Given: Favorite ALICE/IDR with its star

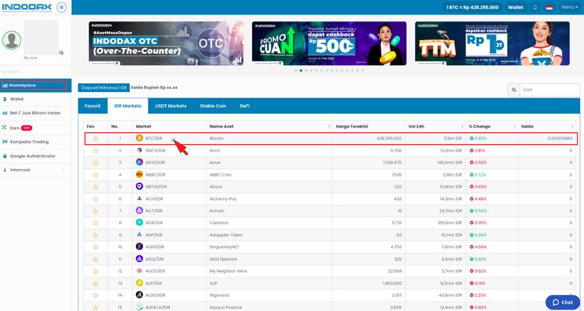Looking at the screenshot, I should (96, 271).
